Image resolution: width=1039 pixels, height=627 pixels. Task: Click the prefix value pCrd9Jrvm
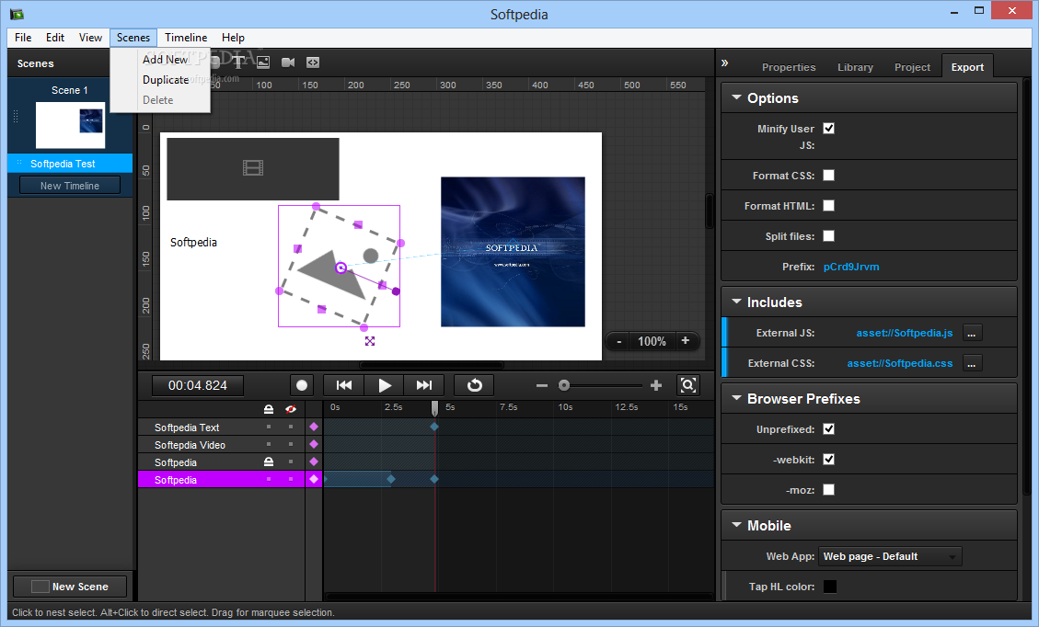851,267
